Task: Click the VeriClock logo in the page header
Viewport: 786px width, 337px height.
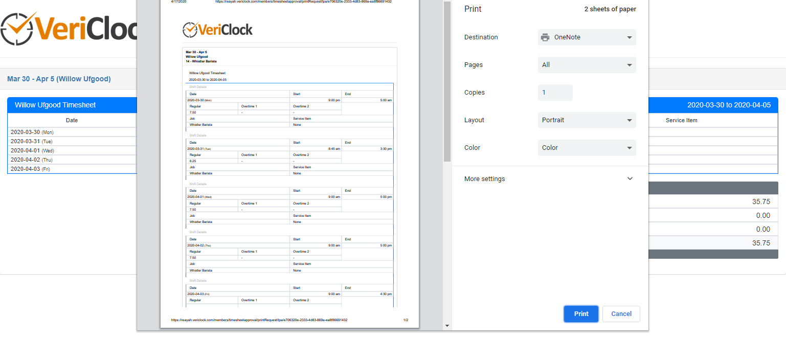Action: (69, 29)
